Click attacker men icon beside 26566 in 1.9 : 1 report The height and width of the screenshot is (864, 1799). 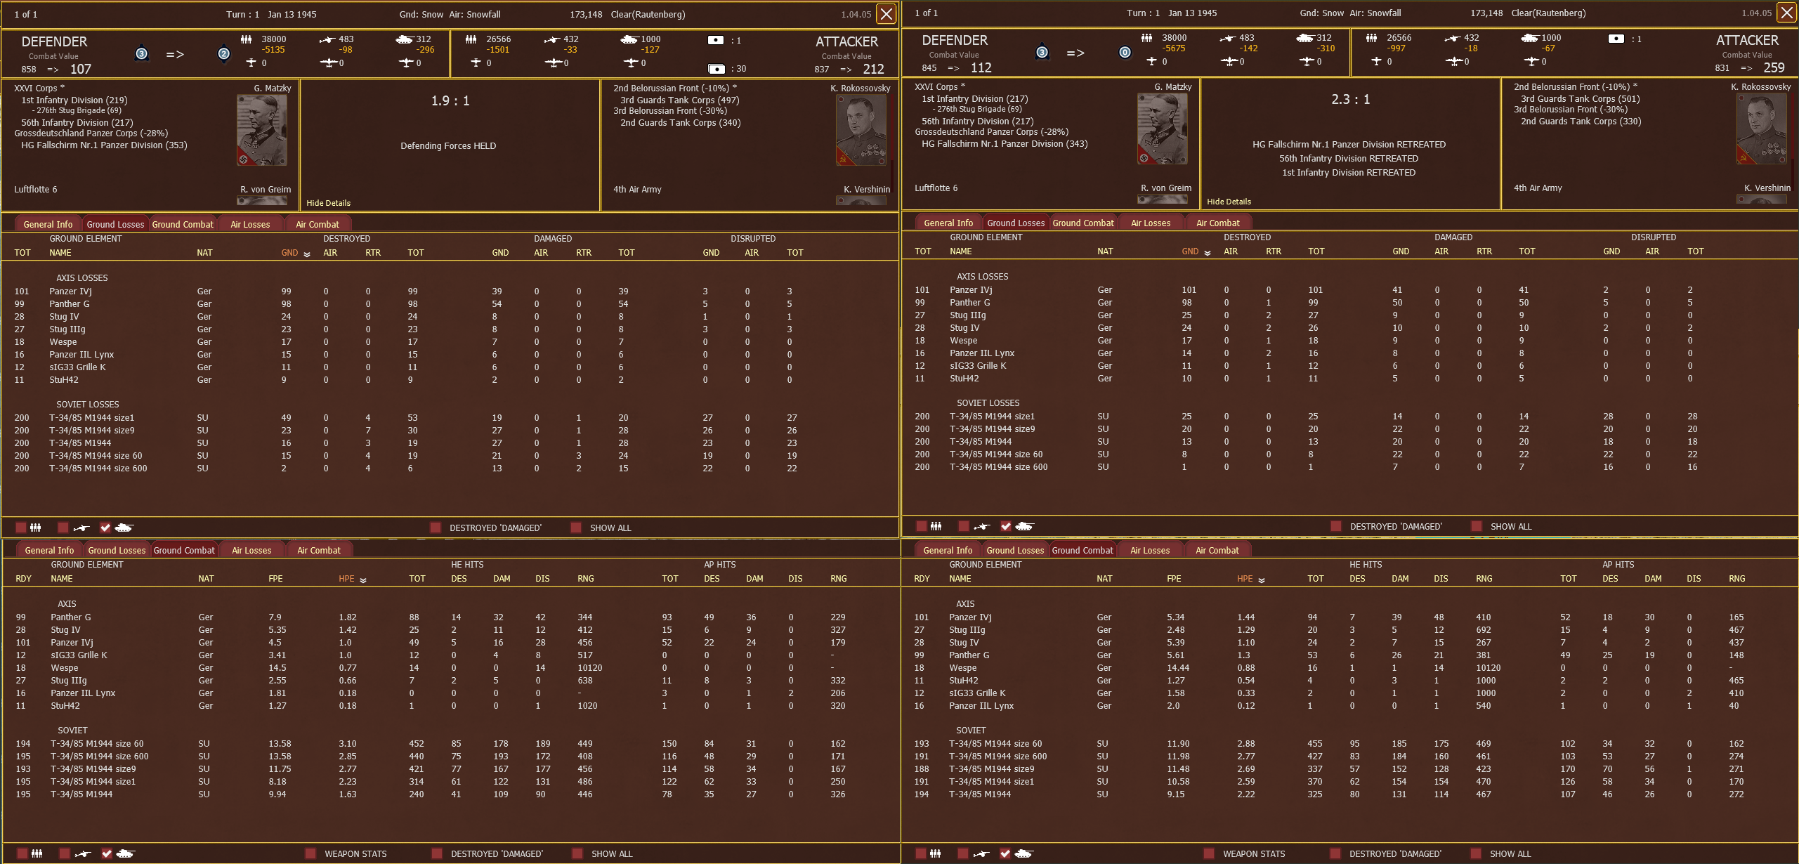point(471,39)
